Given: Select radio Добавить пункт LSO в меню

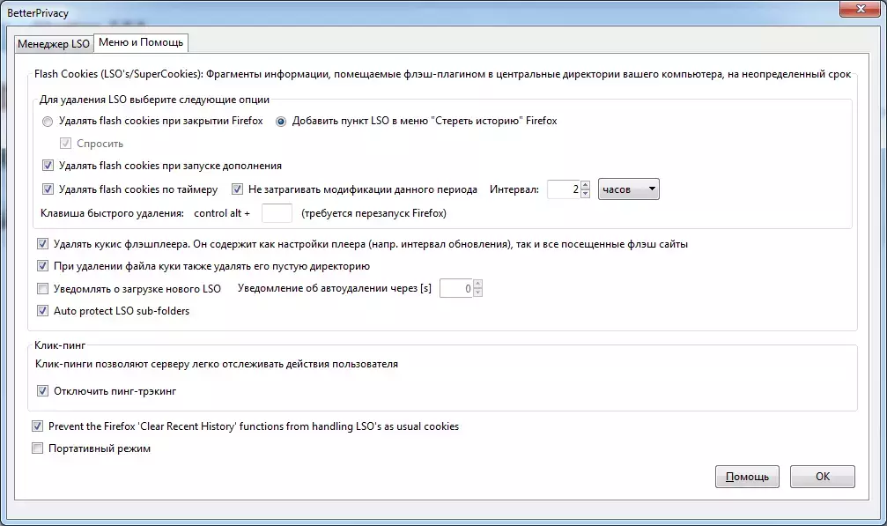Looking at the screenshot, I should tap(281, 121).
